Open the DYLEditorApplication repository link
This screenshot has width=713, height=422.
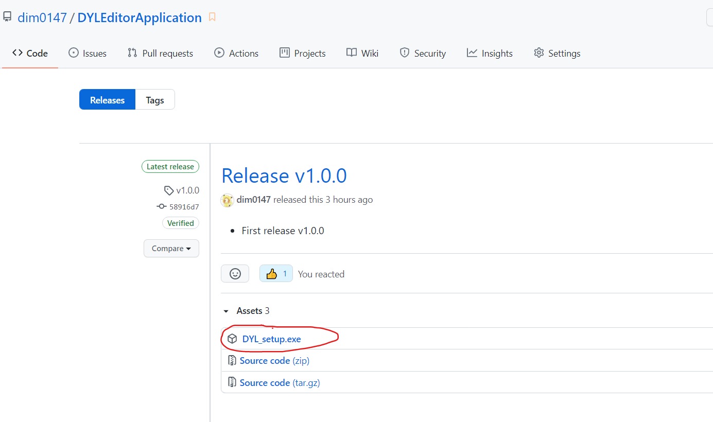(x=140, y=17)
